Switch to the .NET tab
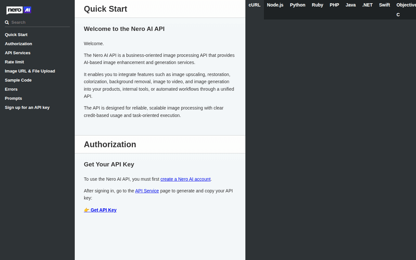 (x=368, y=5)
